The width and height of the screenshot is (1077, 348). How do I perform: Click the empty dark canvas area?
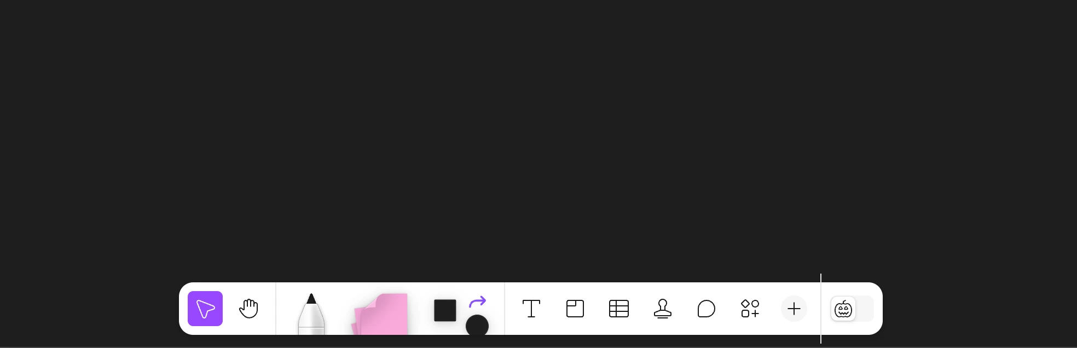pyautogui.click(x=538, y=137)
